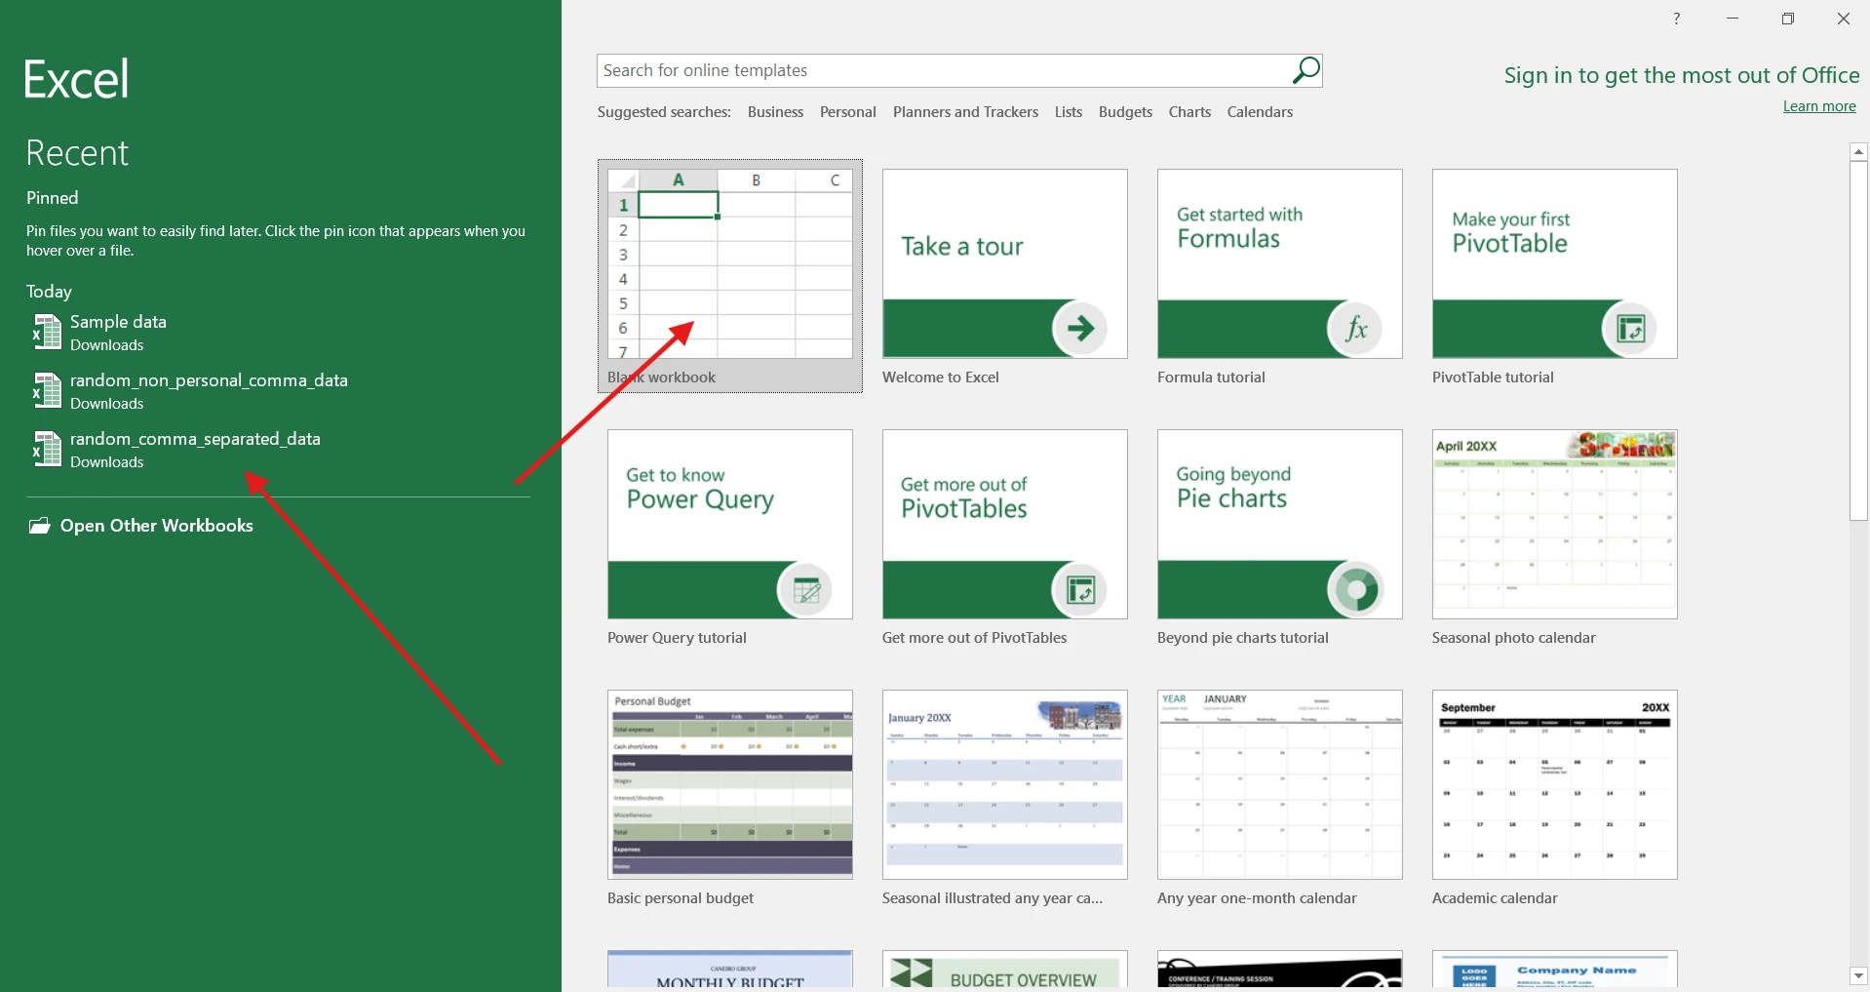Open the Basic personal budget template
The height and width of the screenshot is (992, 1870).
tap(729, 784)
